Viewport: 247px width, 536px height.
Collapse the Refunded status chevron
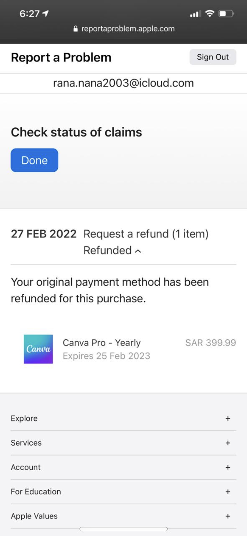coord(138,251)
